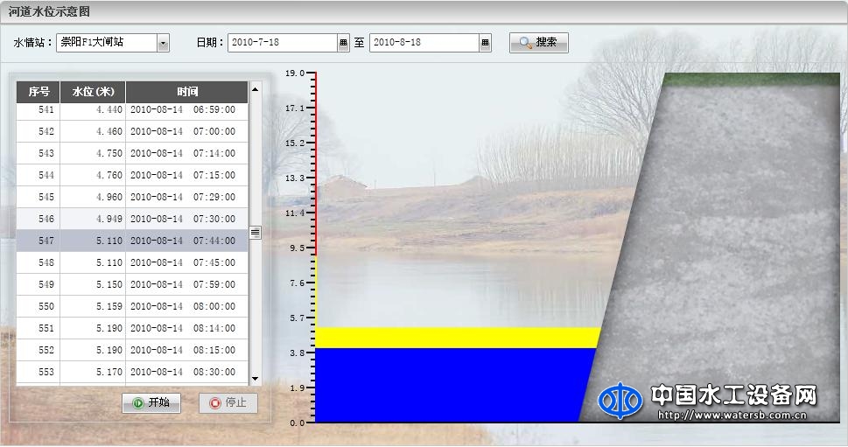Select row 541 with water level 4.440
Image resolution: width=848 pixels, height=447 pixels.
(131, 109)
